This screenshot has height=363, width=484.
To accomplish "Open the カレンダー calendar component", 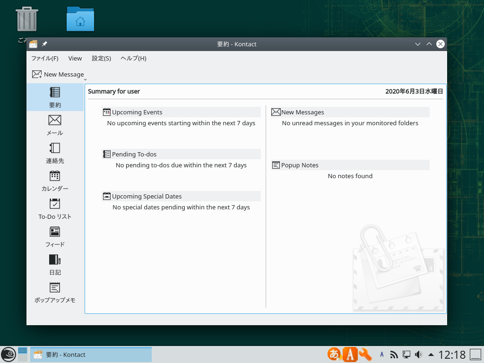I will [55, 181].
